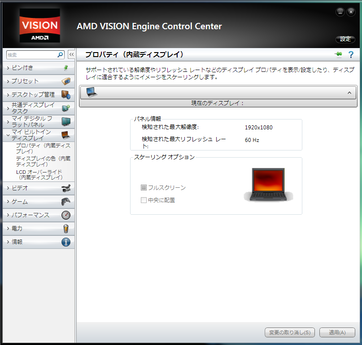Click the AMD VISION logo

(x=40, y=26)
